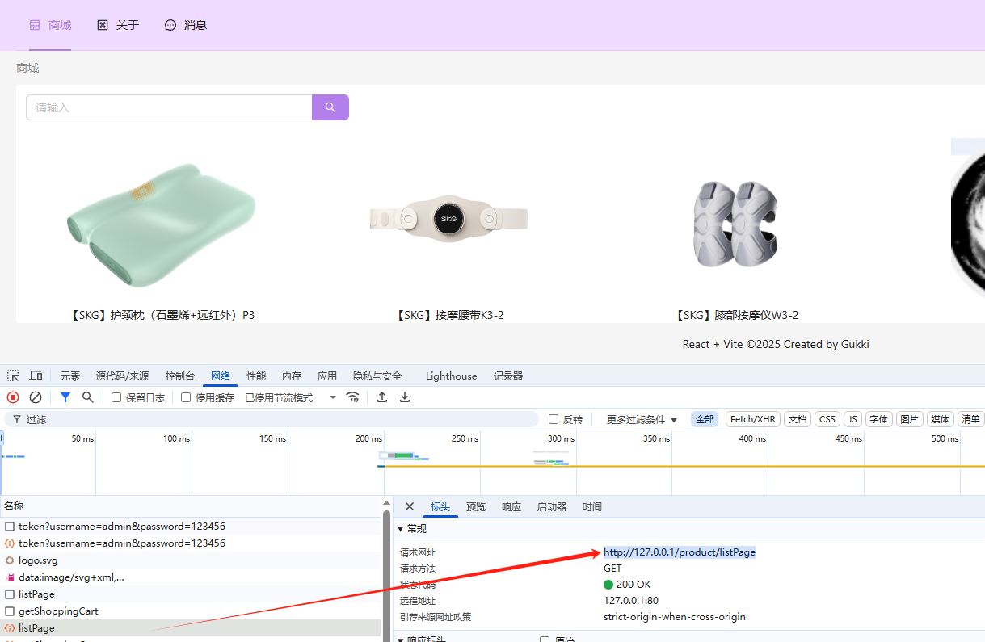Close the request details panel X
Image resolution: width=985 pixels, height=642 pixels.
(x=410, y=506)
